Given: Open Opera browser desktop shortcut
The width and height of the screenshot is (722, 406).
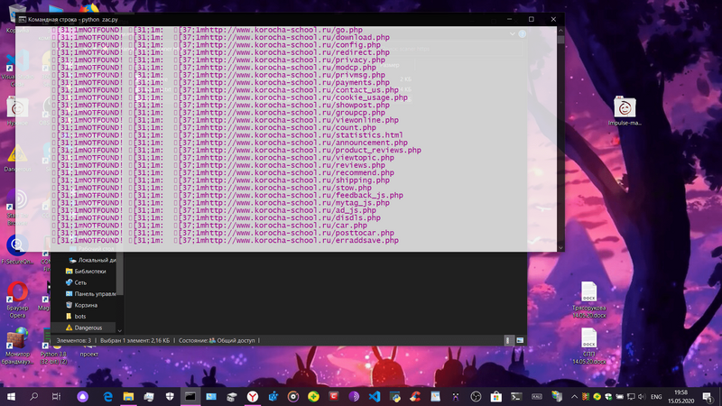Looking at the screenshot, I should click(17, 294).
